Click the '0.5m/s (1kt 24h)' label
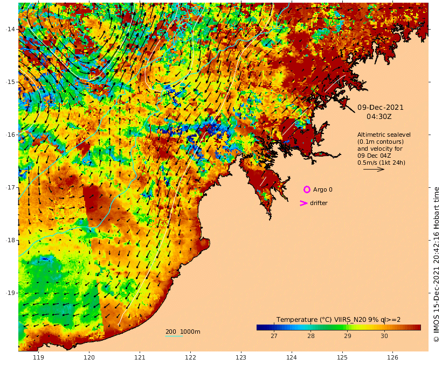 tap(381, 163)
